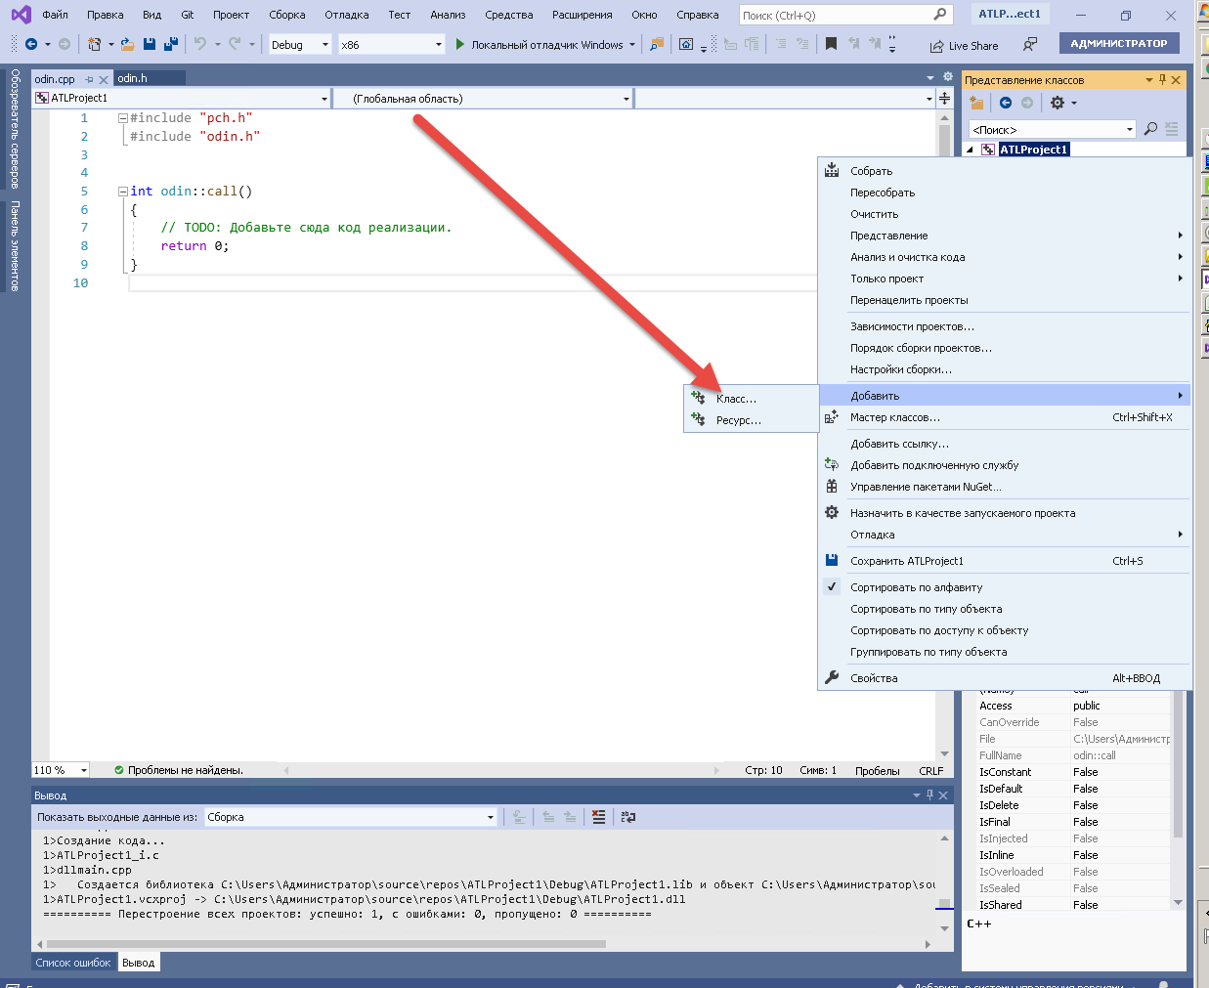Select Группировать по типу объекта
The width and height of the screenshot is (1209, 988).
[928, 652]
